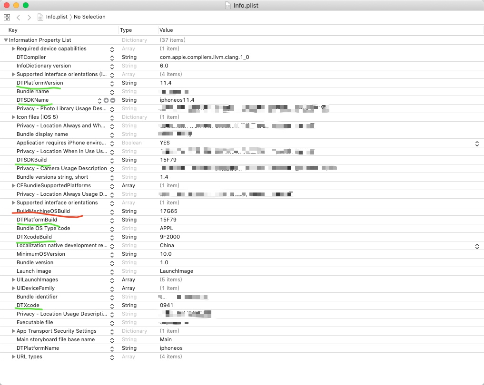Viewport: 484px width, 385px height.
Task: Click the minus button on DTSDKName row
Action: 113,100
